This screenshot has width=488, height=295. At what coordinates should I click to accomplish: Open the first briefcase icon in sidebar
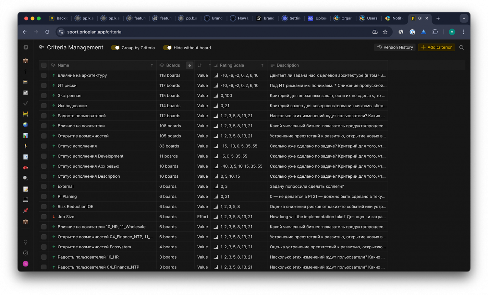[x=26, y=61]
